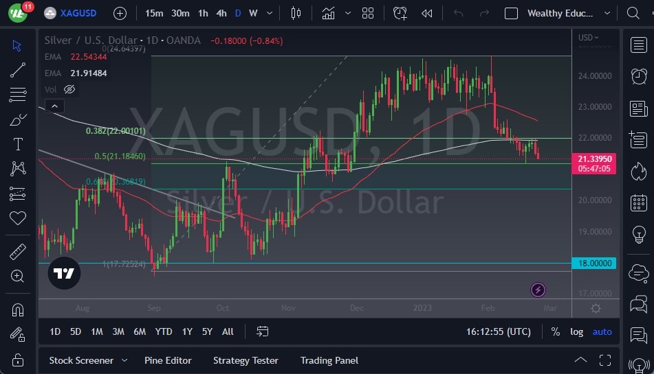The height and width of the screenshot is (374, 654).
Task: Switch to 4h timeframe
Action: (x=221, y=13)
